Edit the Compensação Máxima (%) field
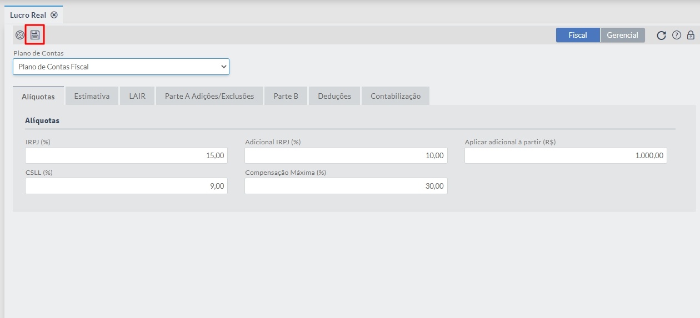 click(346, 186)
